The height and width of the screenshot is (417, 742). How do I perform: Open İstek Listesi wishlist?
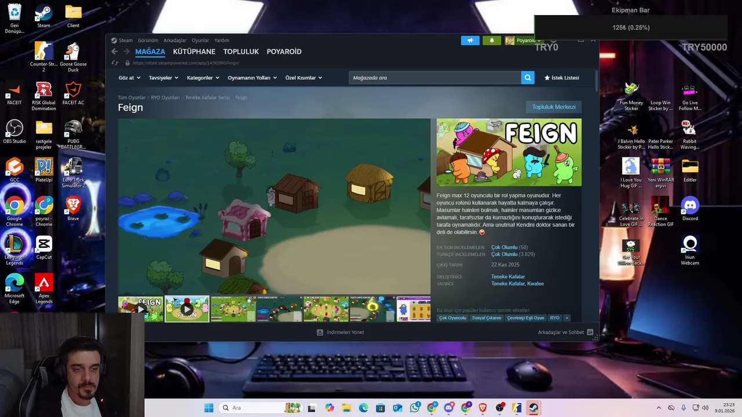[562, 78]
